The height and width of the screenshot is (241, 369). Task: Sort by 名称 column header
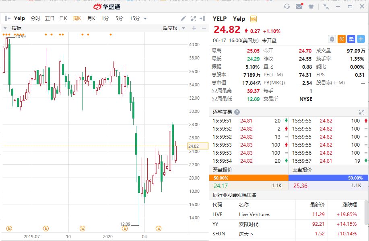[x=244, y=204]
